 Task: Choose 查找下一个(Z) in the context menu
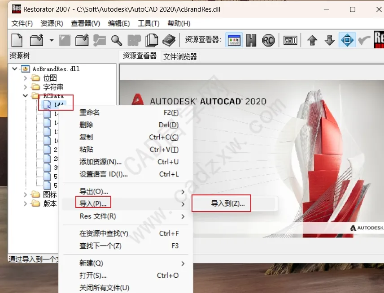[x=126, y=246]
